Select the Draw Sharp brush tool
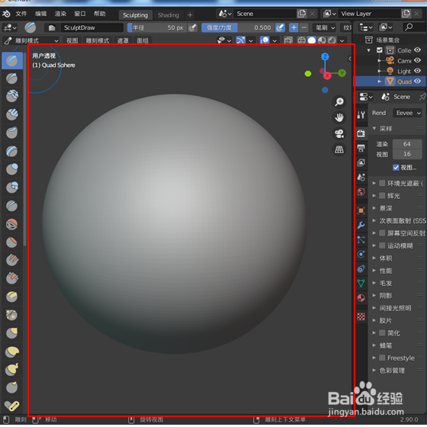 pyautogui.click(x=12, y=78)
